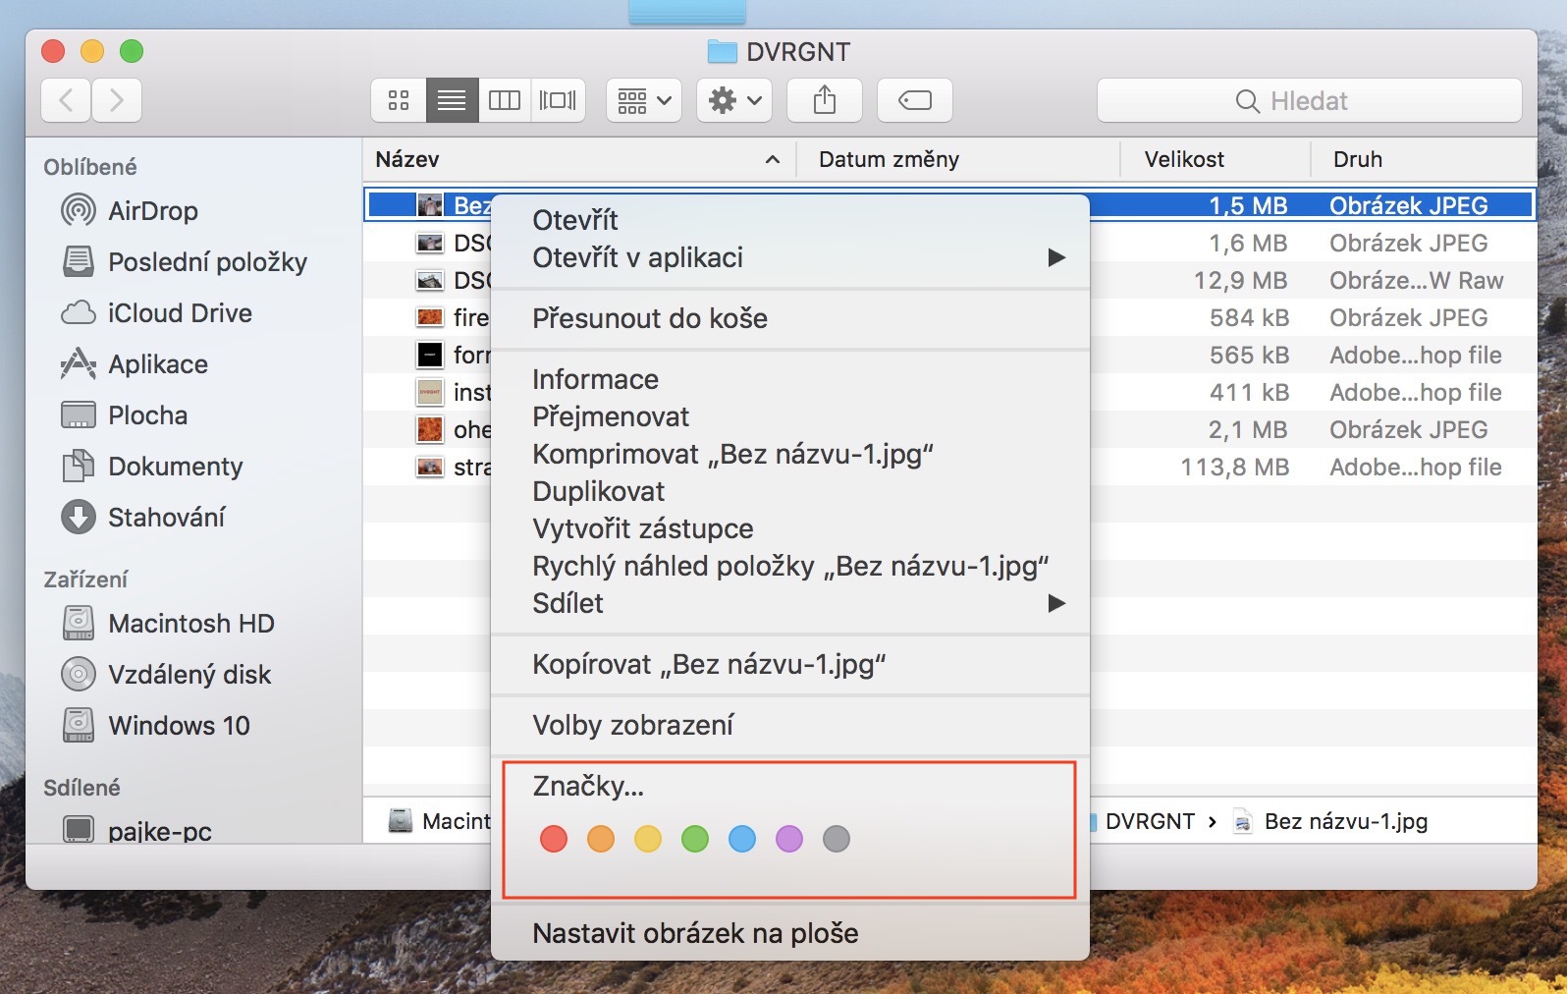Sort files by Název column
Viewport: 1567px width, 994px height.
point(579,159)
